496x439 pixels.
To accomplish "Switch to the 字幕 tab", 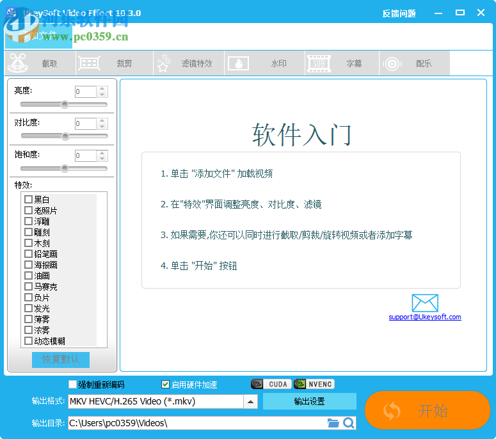I will tap(342, 63).
